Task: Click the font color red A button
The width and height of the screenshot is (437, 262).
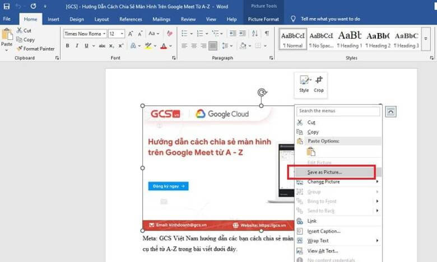Action: coord(164,46)
